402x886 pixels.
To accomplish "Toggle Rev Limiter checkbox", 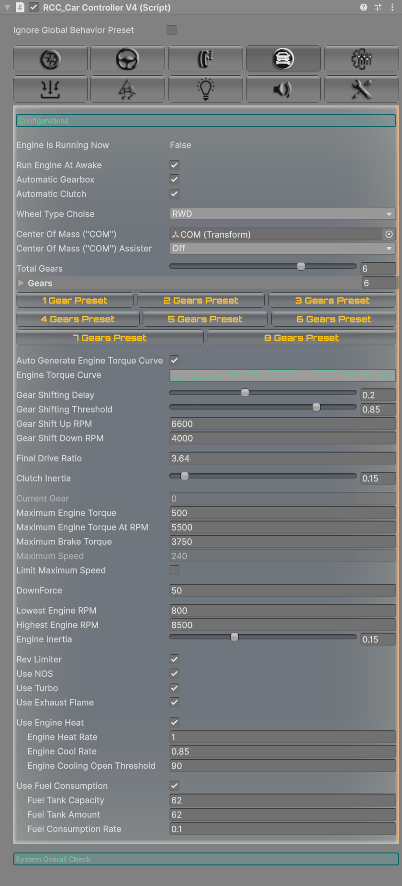I will [174, 659].
